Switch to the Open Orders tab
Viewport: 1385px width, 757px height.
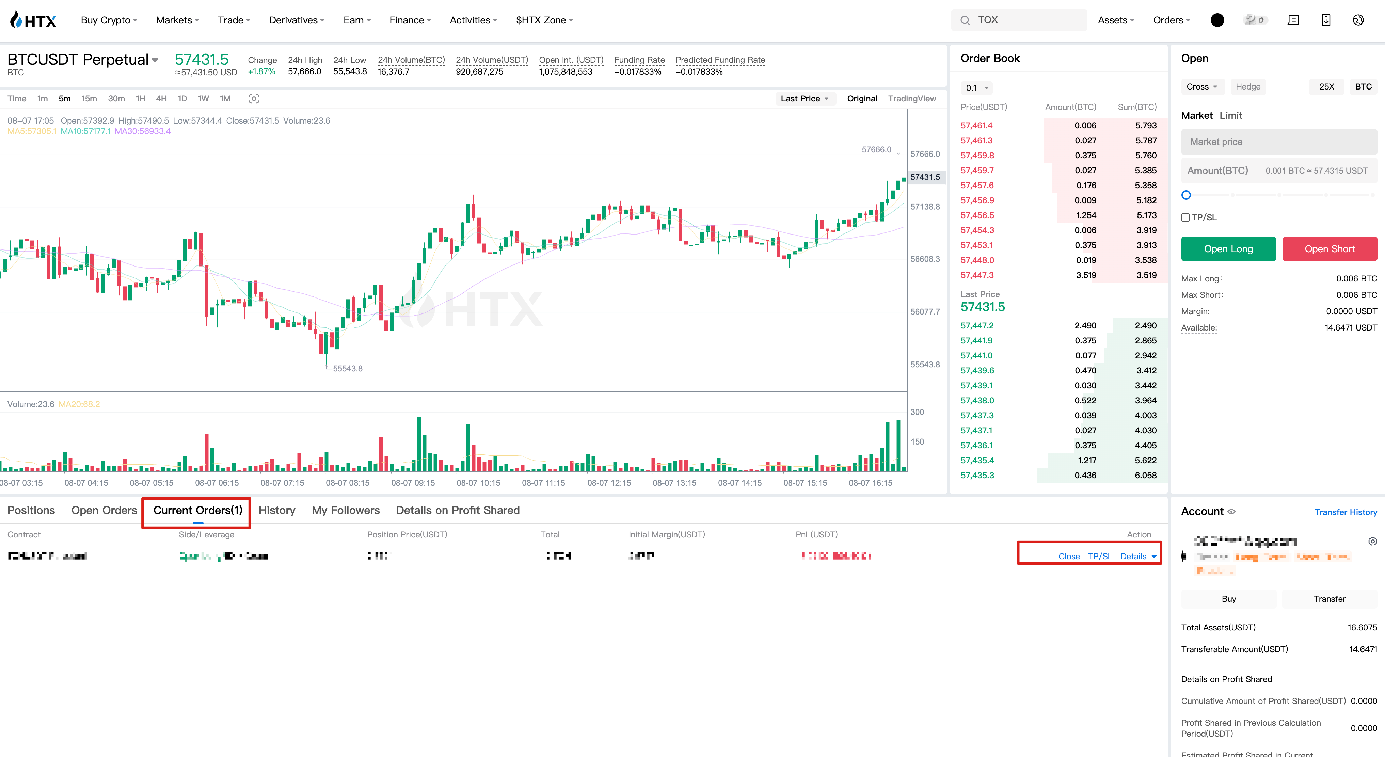click(104, 510)
